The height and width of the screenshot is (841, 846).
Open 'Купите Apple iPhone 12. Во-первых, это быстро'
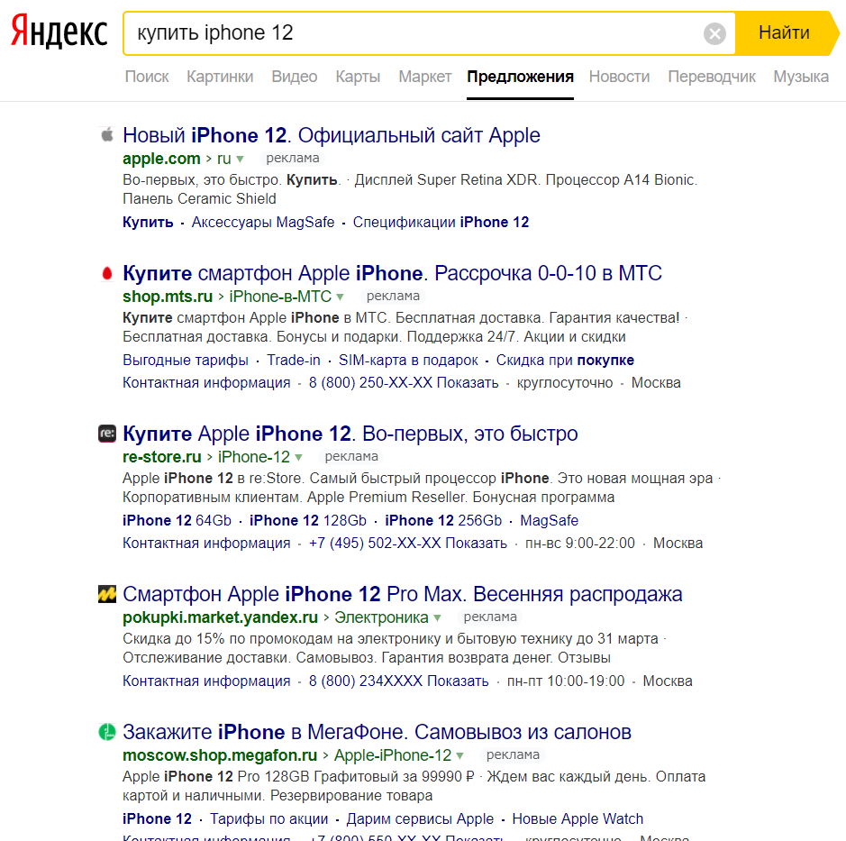(350, 434)
